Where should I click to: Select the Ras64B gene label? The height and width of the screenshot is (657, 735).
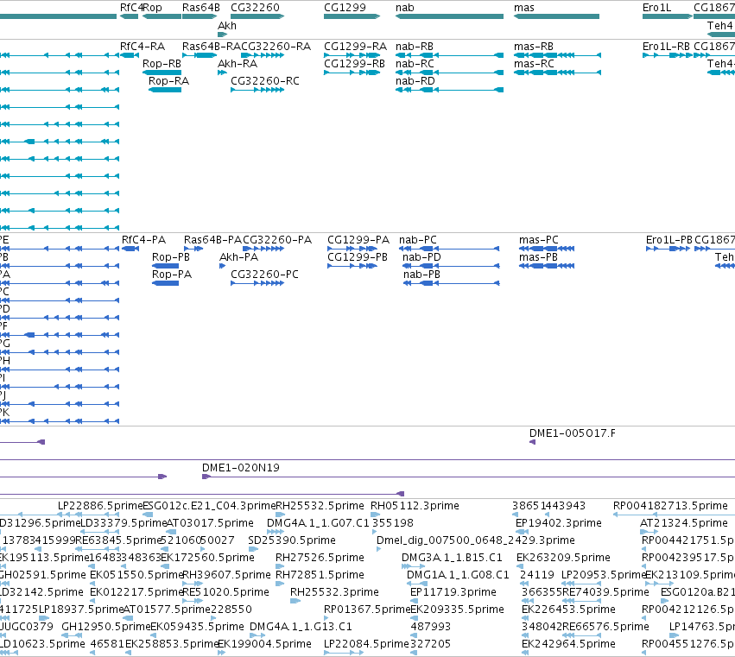(x=201, y=8)
